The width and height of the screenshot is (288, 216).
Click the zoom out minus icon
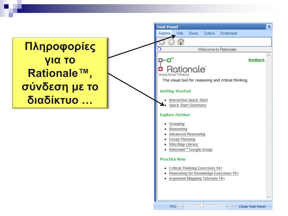tap(180, 206)
